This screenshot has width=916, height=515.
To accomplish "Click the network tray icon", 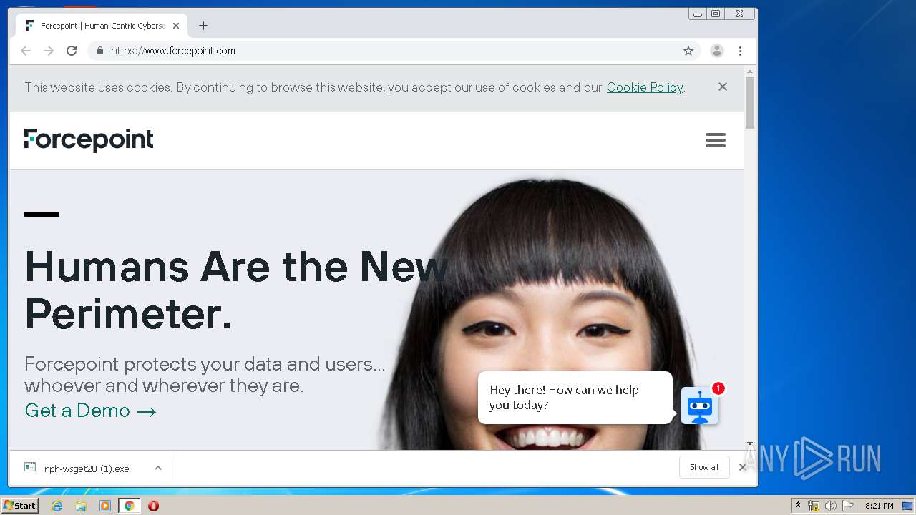I will point(814,506).
